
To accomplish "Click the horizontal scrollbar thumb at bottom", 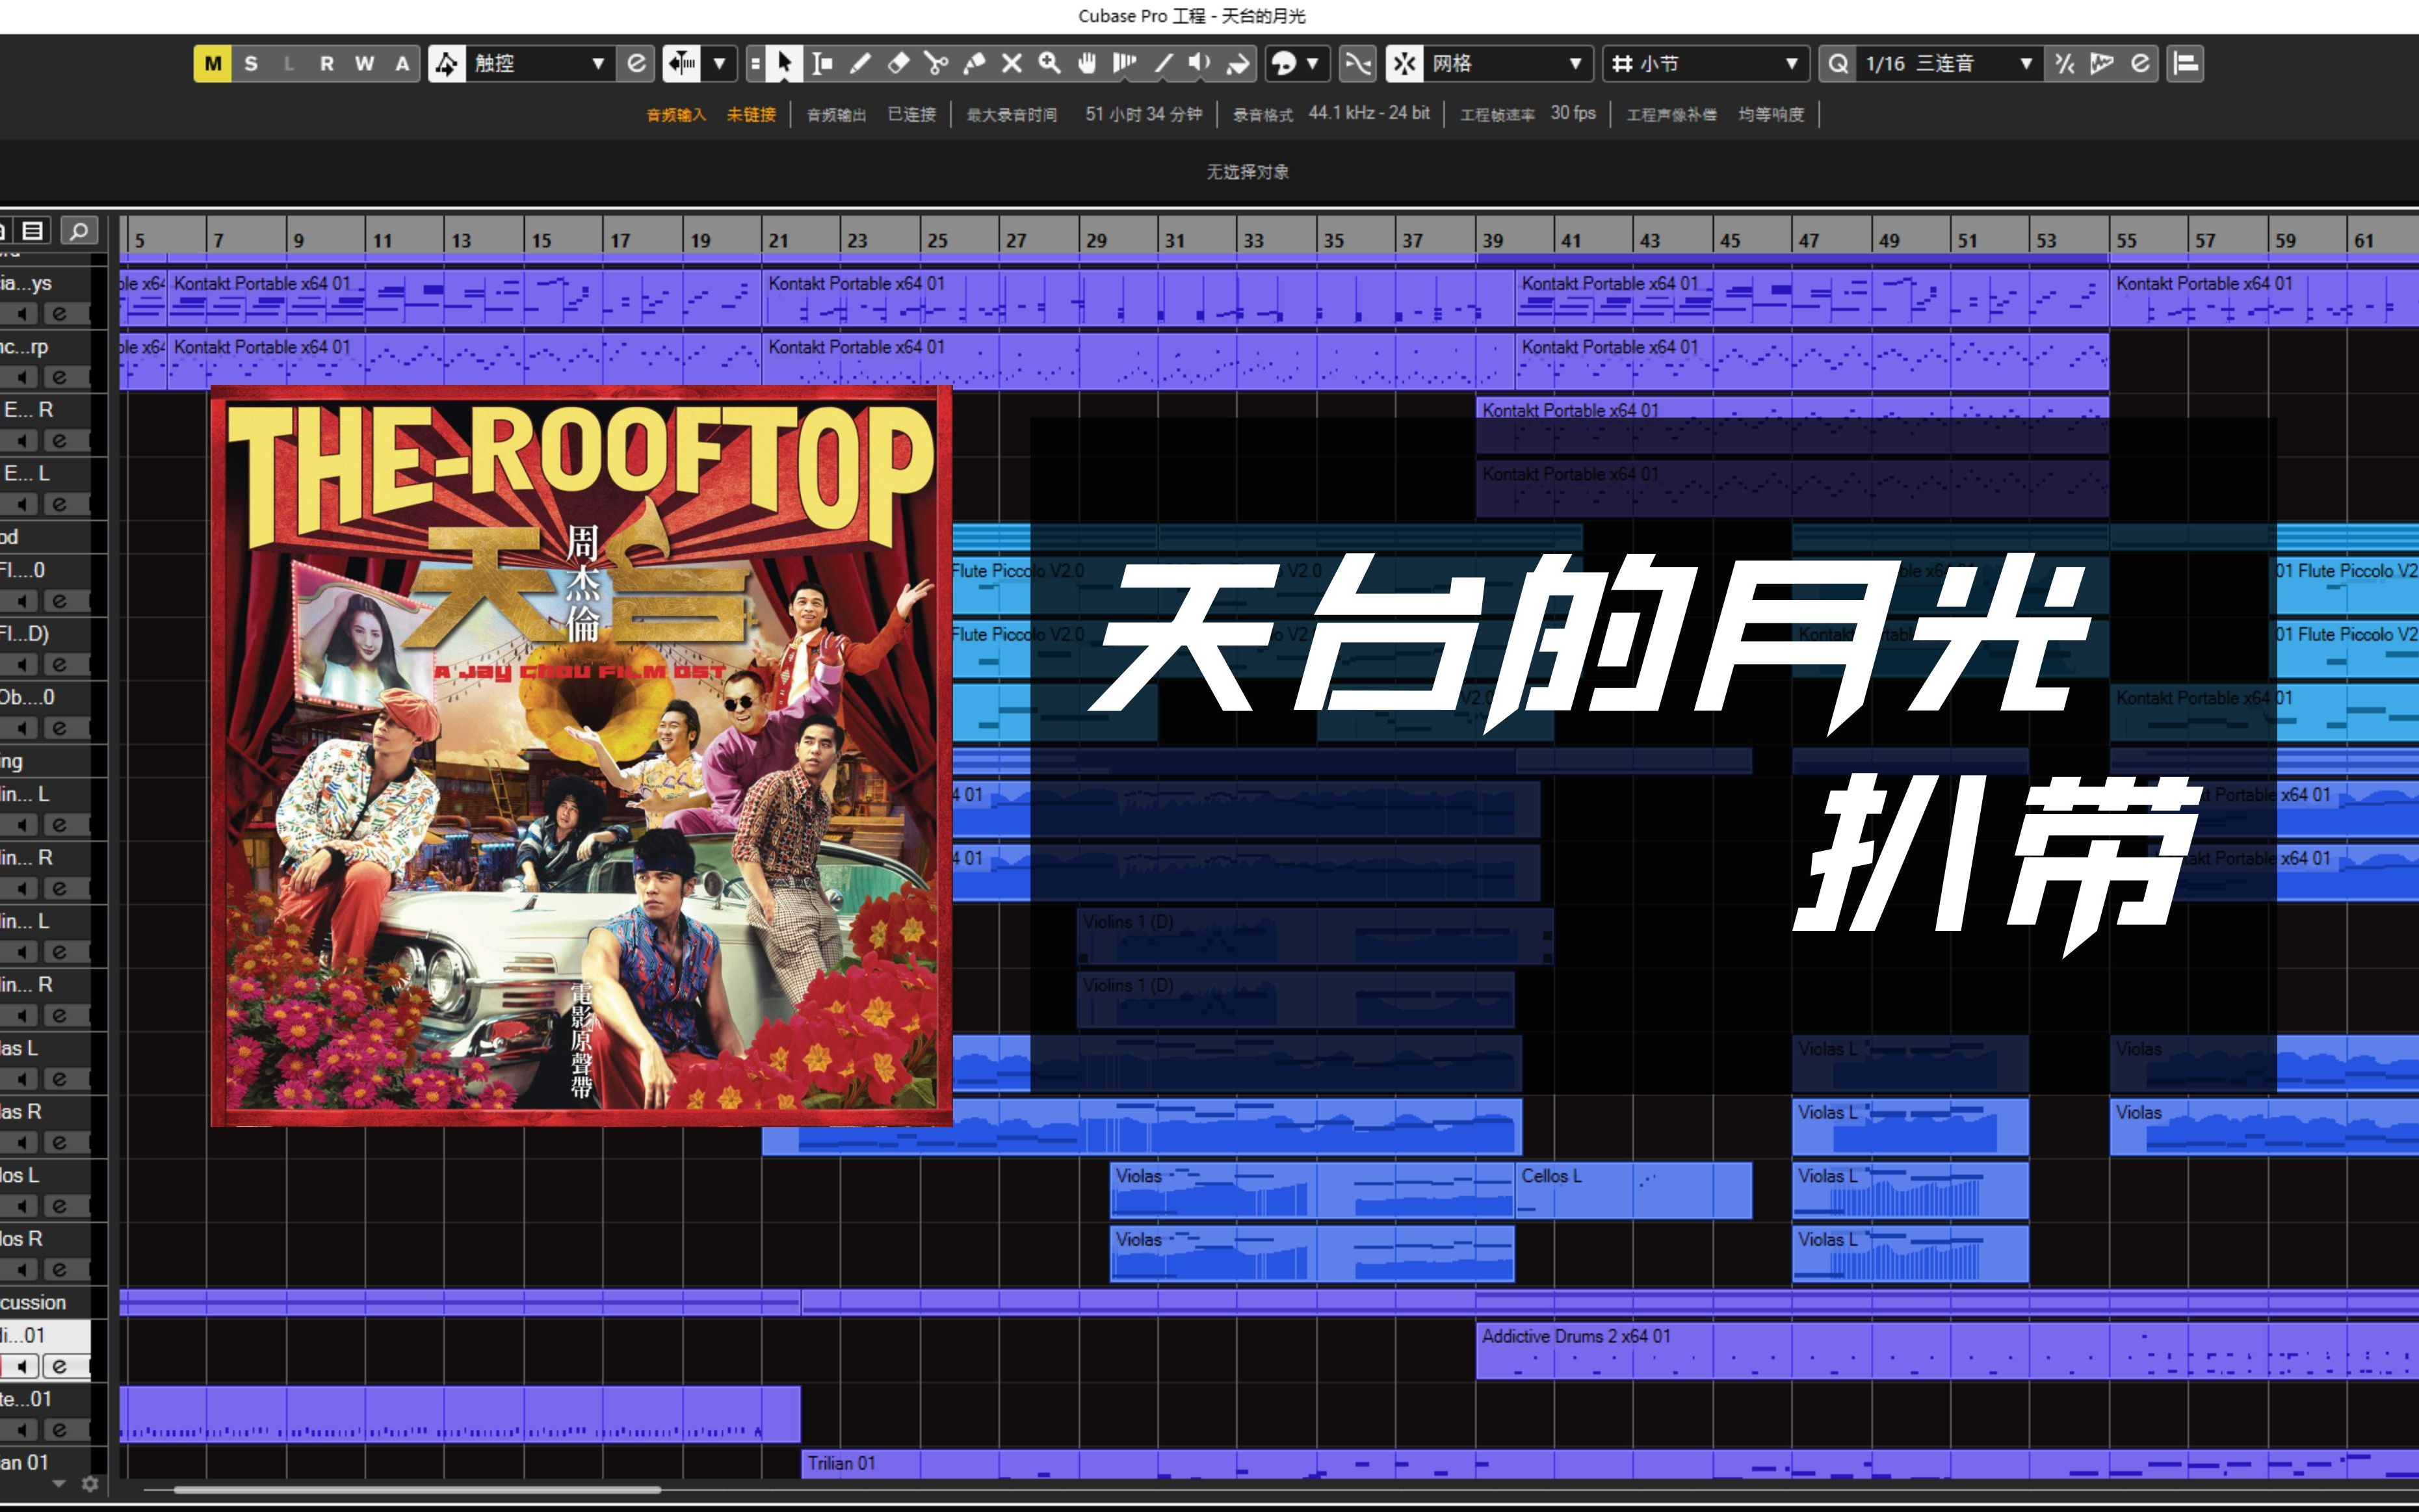I will point(416,1490).
